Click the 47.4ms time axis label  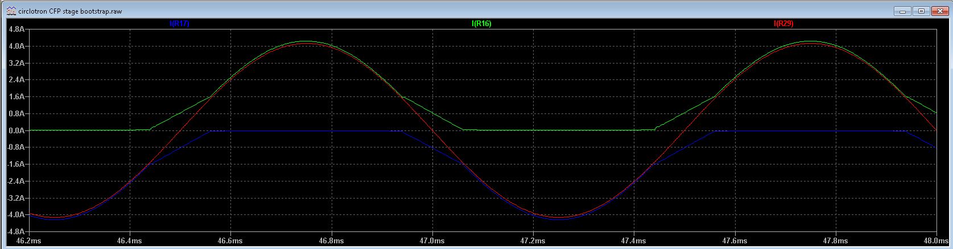coord(634,241)
